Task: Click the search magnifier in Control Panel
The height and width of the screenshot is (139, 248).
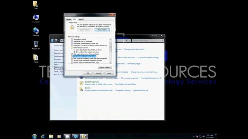Action: pyautogui.click(x=162, y=41)
